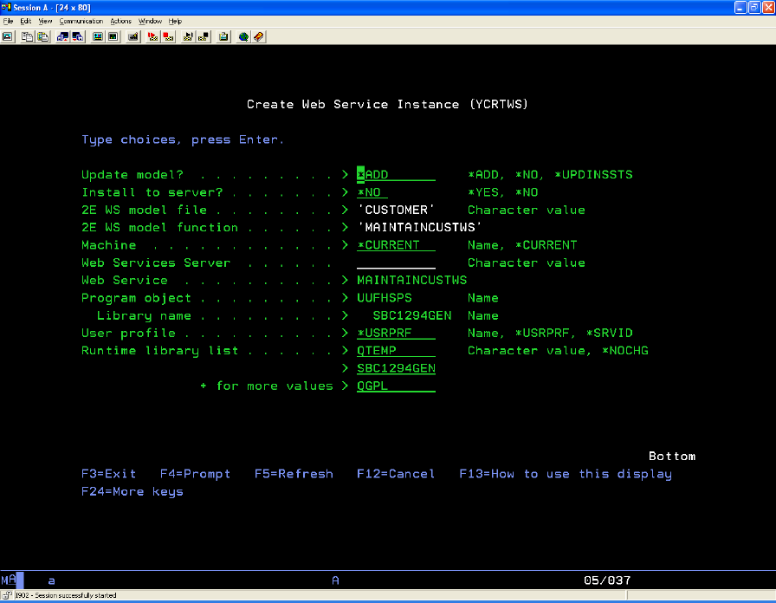Click the Copy toolbar icon
Image resolution: width=776 pixels, height=603 pixels.
tap(27, 36)
